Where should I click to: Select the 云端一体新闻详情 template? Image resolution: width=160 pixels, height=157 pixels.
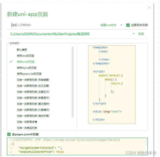tap(27, 122)
